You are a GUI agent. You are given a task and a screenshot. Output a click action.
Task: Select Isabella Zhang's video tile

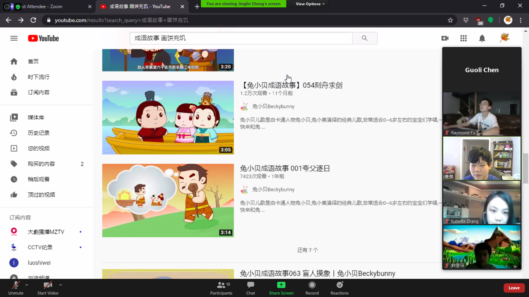coord(482,203)
